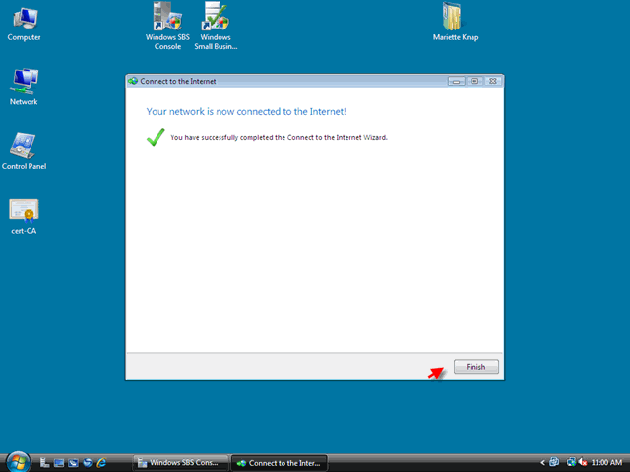Viewport: 630px width, 472px height.
Task: Open the Computer desktop icon
Action: coord(24,24)
